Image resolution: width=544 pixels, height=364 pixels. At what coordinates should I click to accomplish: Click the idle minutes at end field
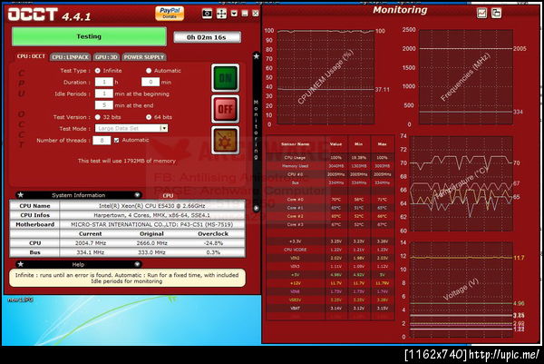103,105
